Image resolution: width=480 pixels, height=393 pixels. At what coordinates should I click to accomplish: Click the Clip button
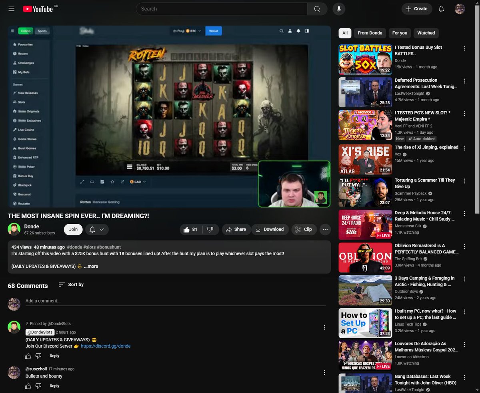[304, 229]
